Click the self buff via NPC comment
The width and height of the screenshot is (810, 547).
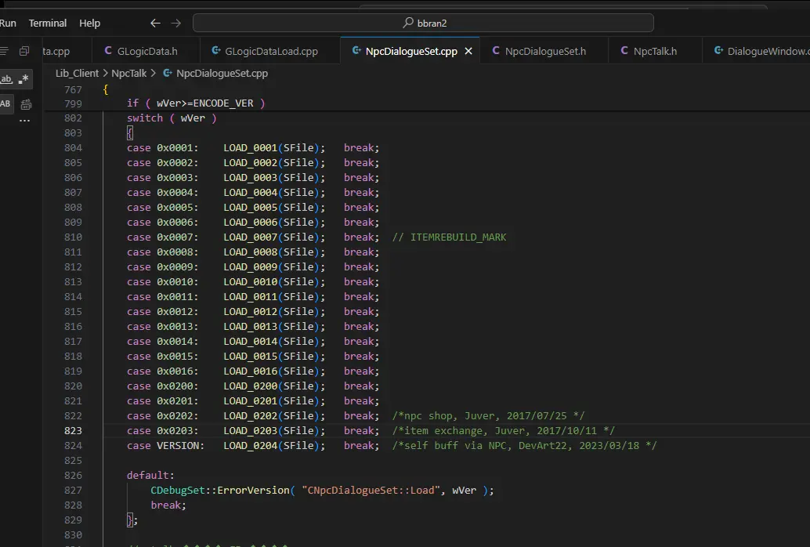tap(524, 446)
